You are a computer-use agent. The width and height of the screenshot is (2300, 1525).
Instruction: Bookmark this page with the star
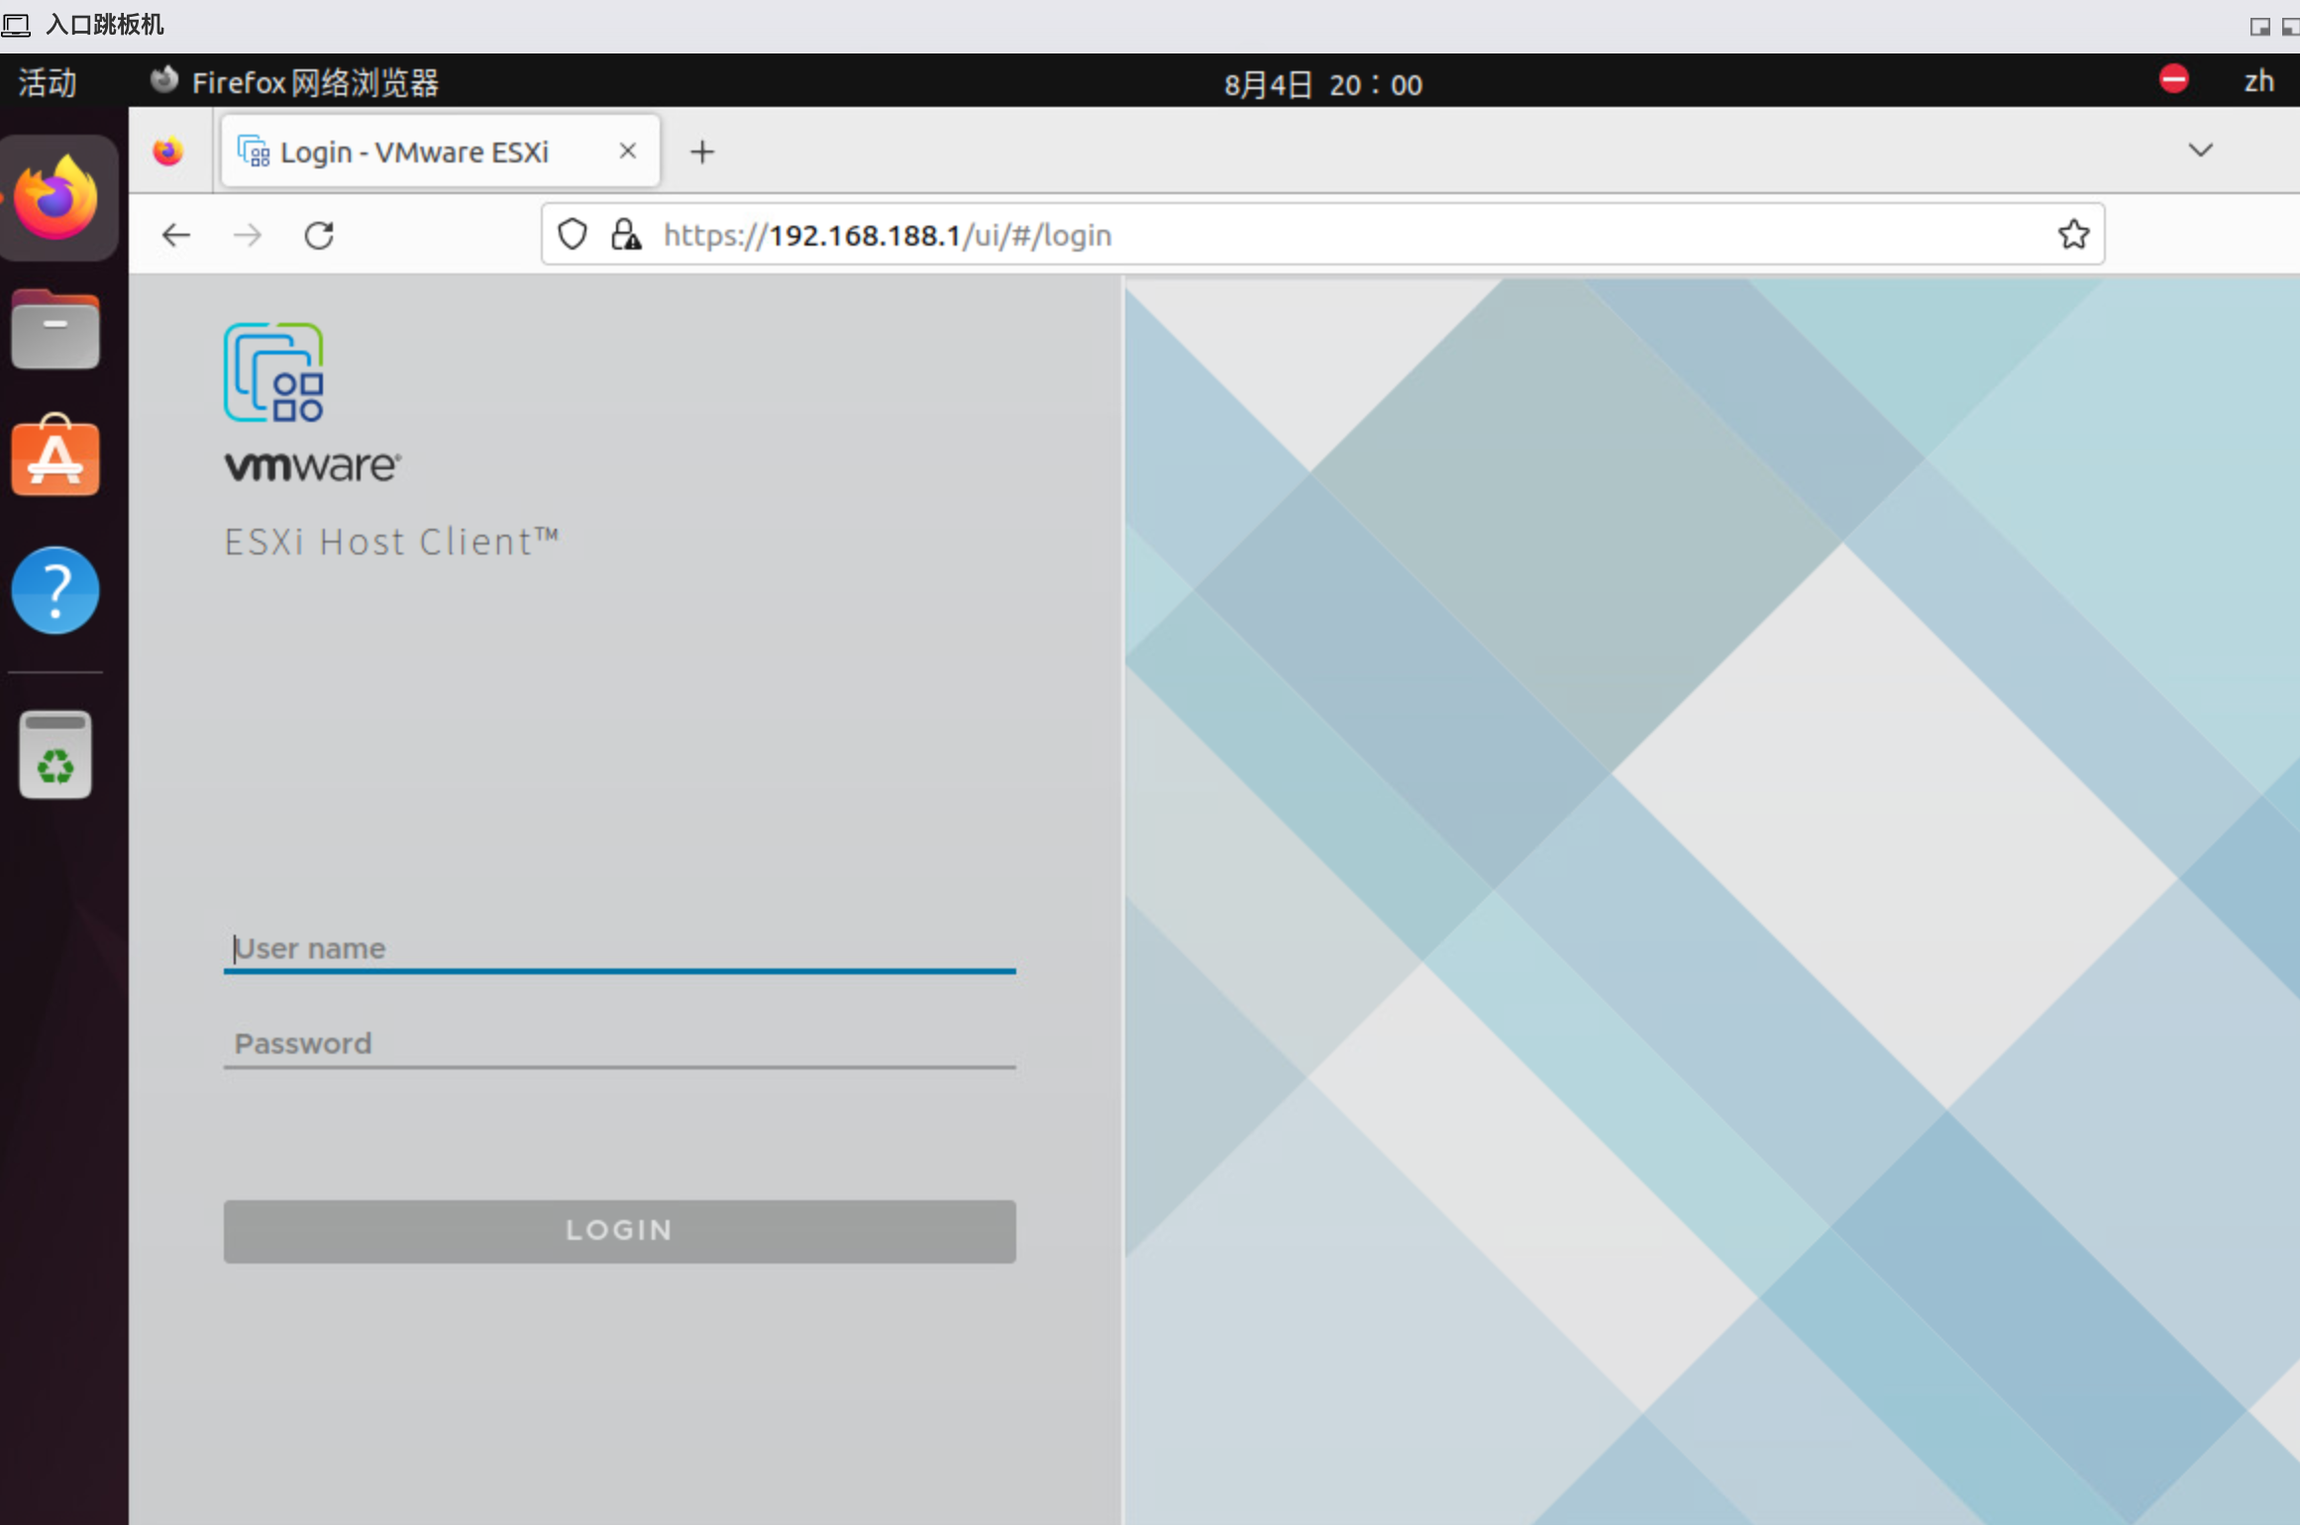pos(2073,235)
